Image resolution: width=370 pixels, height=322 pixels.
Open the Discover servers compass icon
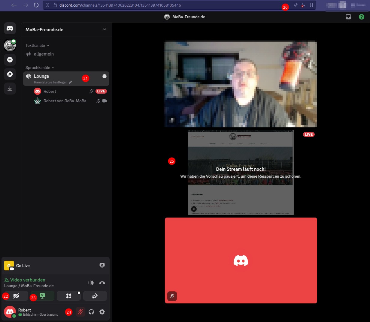pos(10,74)
